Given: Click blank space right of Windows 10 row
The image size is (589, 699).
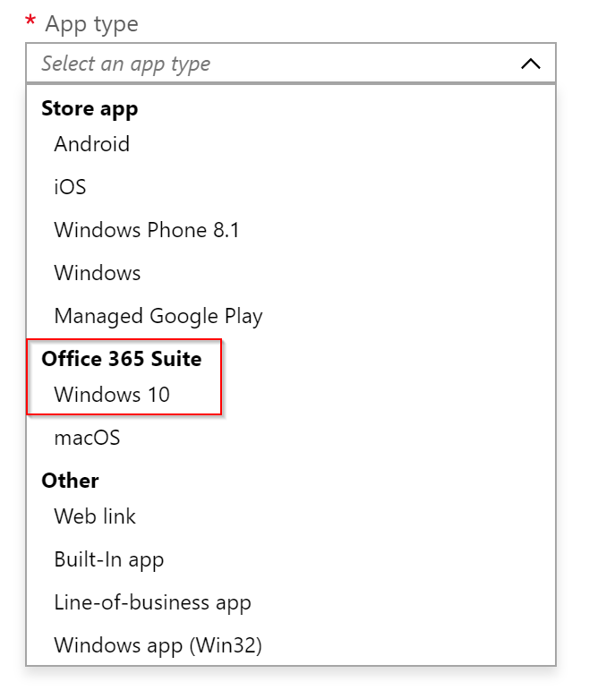Looking at the screenshot, I should click(388, 395).
